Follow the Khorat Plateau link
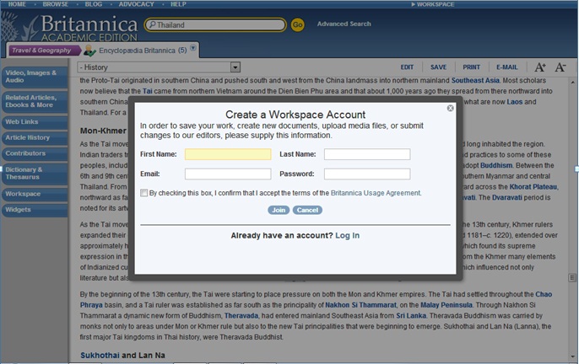579x364 pixels. [533, 186]
